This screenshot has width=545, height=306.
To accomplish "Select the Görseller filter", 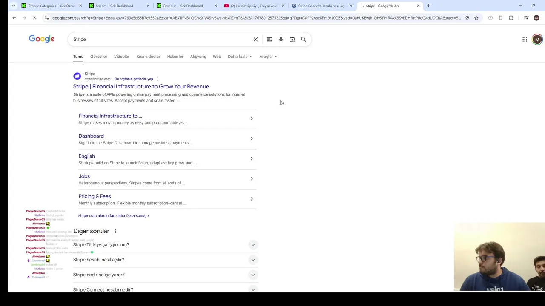I will click(99, 57).
